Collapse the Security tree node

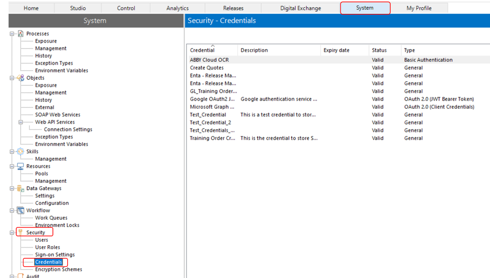tap(12, 232)
